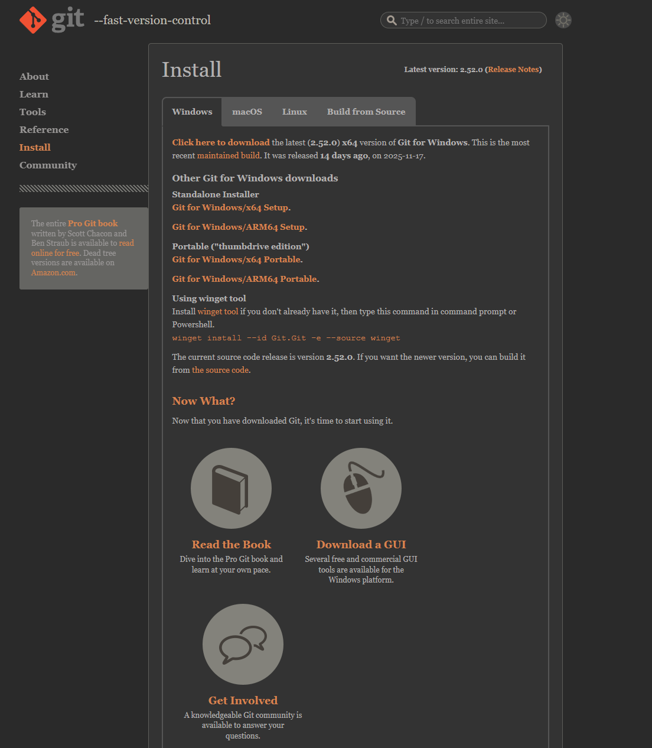Open the 'winget tool' link
Image resolution: width=652 pixels, height=748 pixels.
[218, 312]
